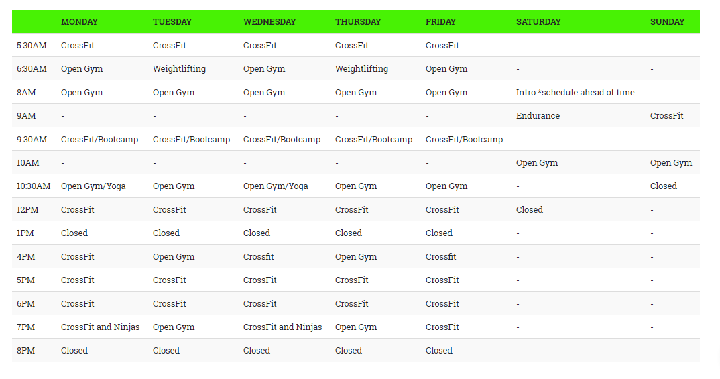
Task: Click Wednesday 7PM CrossFit and Ninjas
Action: 282,327
